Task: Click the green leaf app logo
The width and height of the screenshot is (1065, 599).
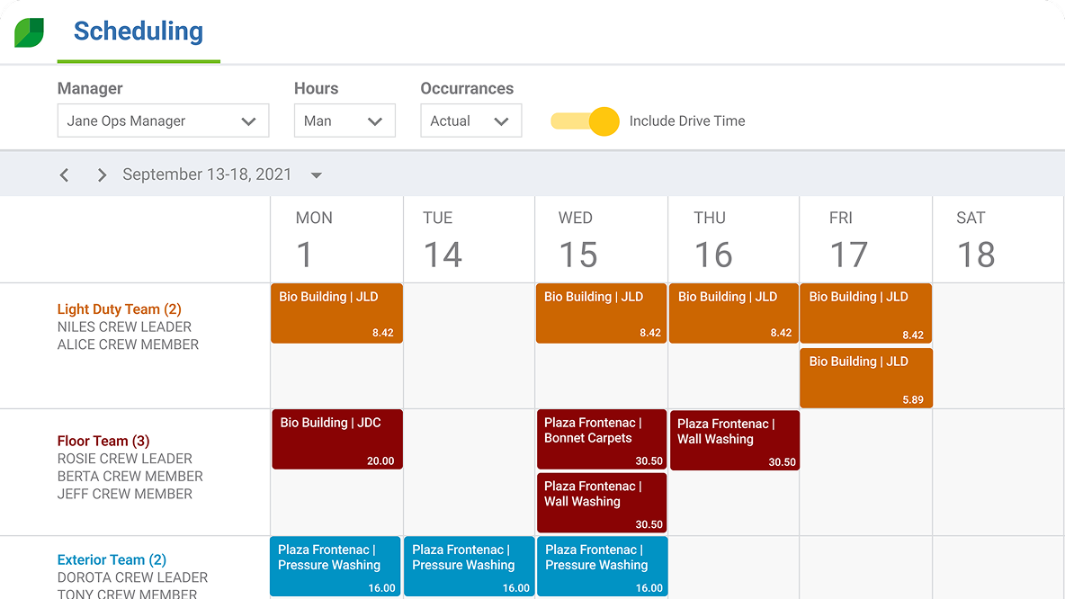Action: point(29,32)
